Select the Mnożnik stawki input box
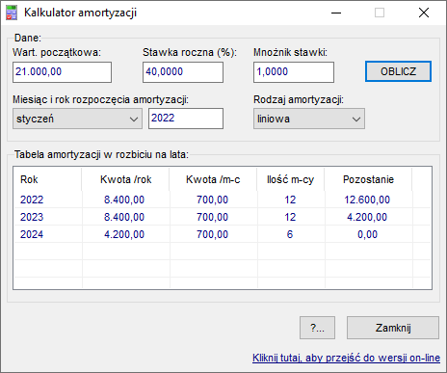The image size is (447, 373). click(294, 72)
